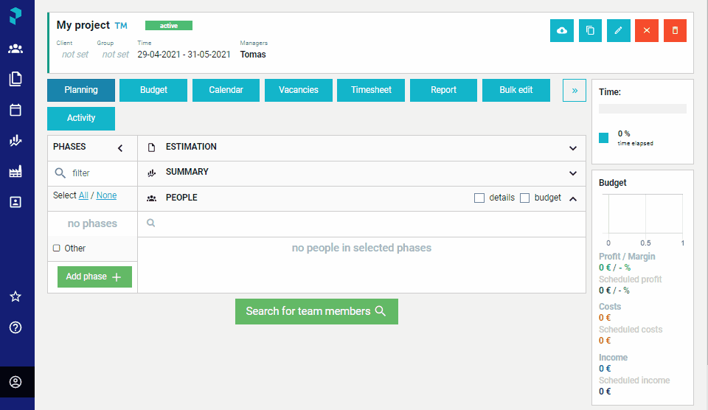Open the team people icon in sidebar

coord(15,49)
